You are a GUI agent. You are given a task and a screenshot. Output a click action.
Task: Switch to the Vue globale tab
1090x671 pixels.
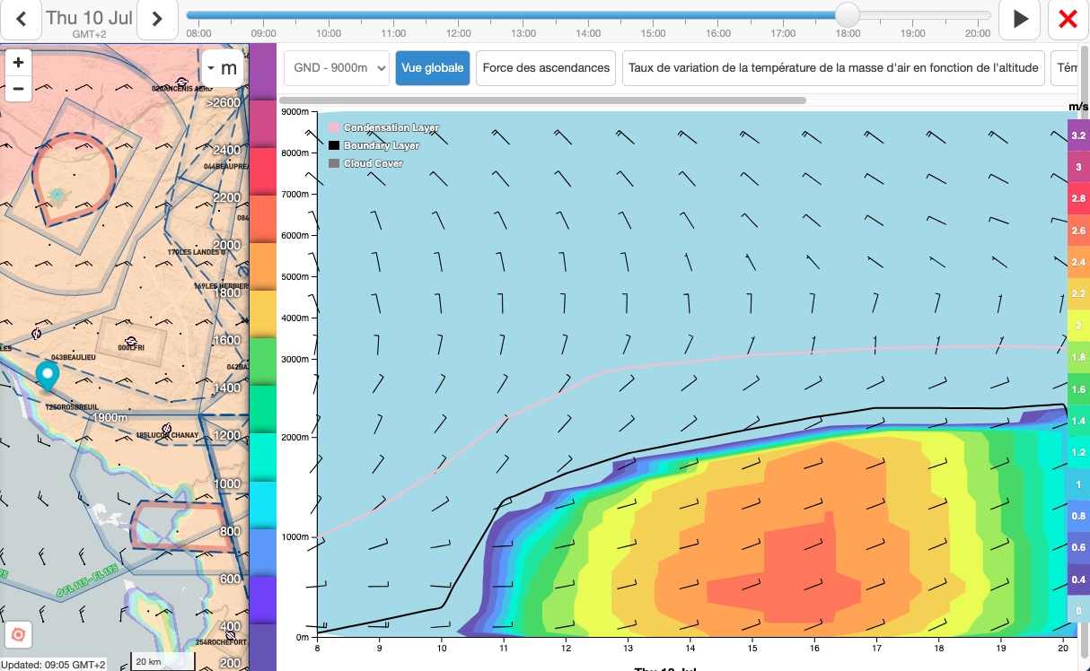pos(433,68)
